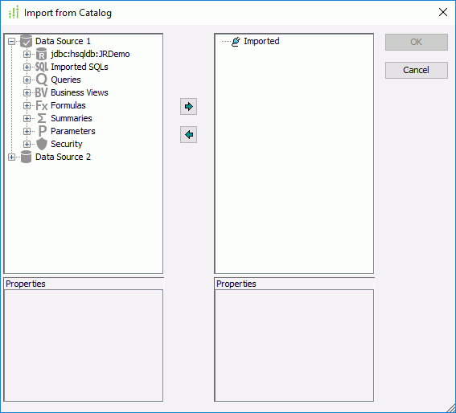This screenshot has width=456, height=413.
Task: Click the SQL icon beside Imported SQLs
Action: (x=42, y=67)
